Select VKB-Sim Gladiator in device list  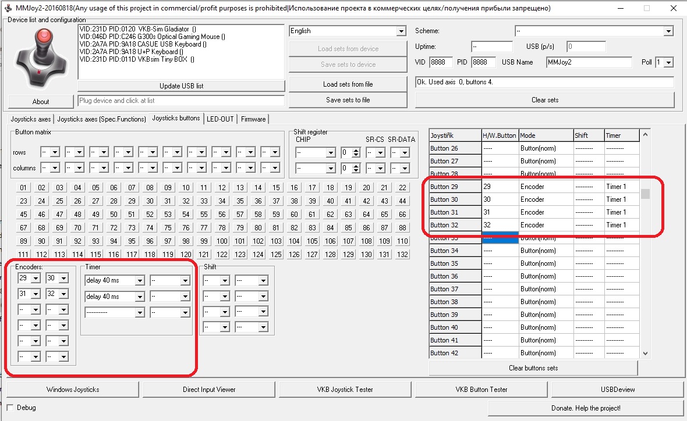pos(137,29)
